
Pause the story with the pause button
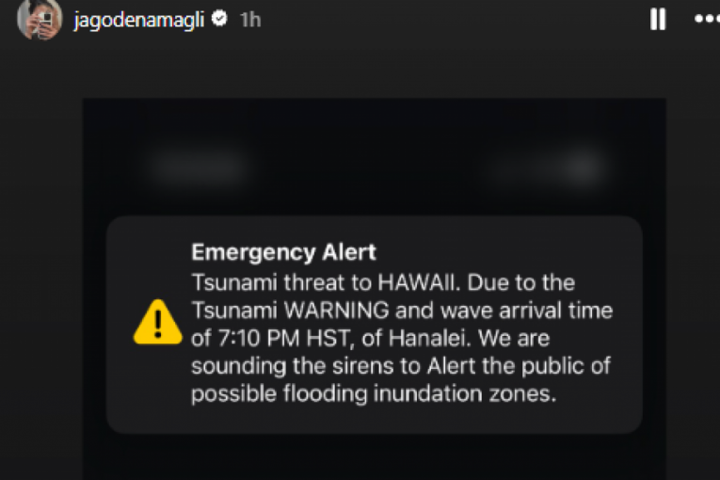(x=658, y=20)
